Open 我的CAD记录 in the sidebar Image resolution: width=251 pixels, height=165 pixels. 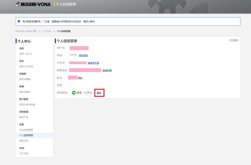pos(26,67)
